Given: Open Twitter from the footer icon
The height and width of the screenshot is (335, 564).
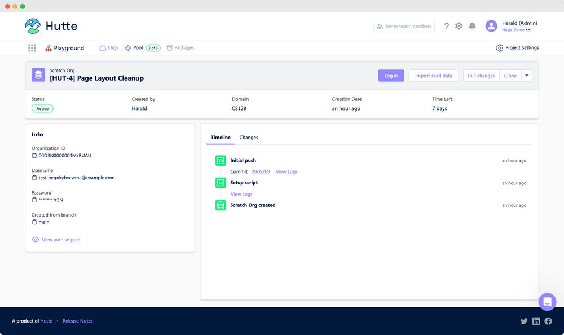Looking at the screenshot, I should [524, 321].
